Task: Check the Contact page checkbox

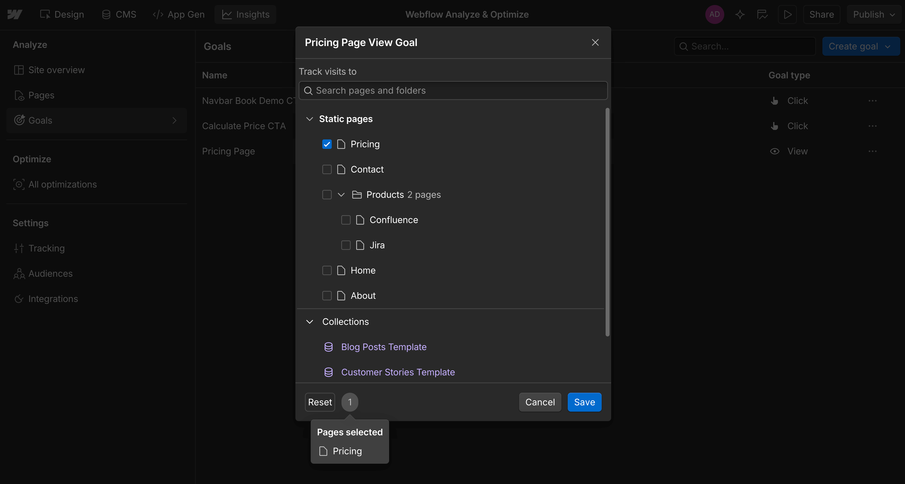Action: [327, 169]
